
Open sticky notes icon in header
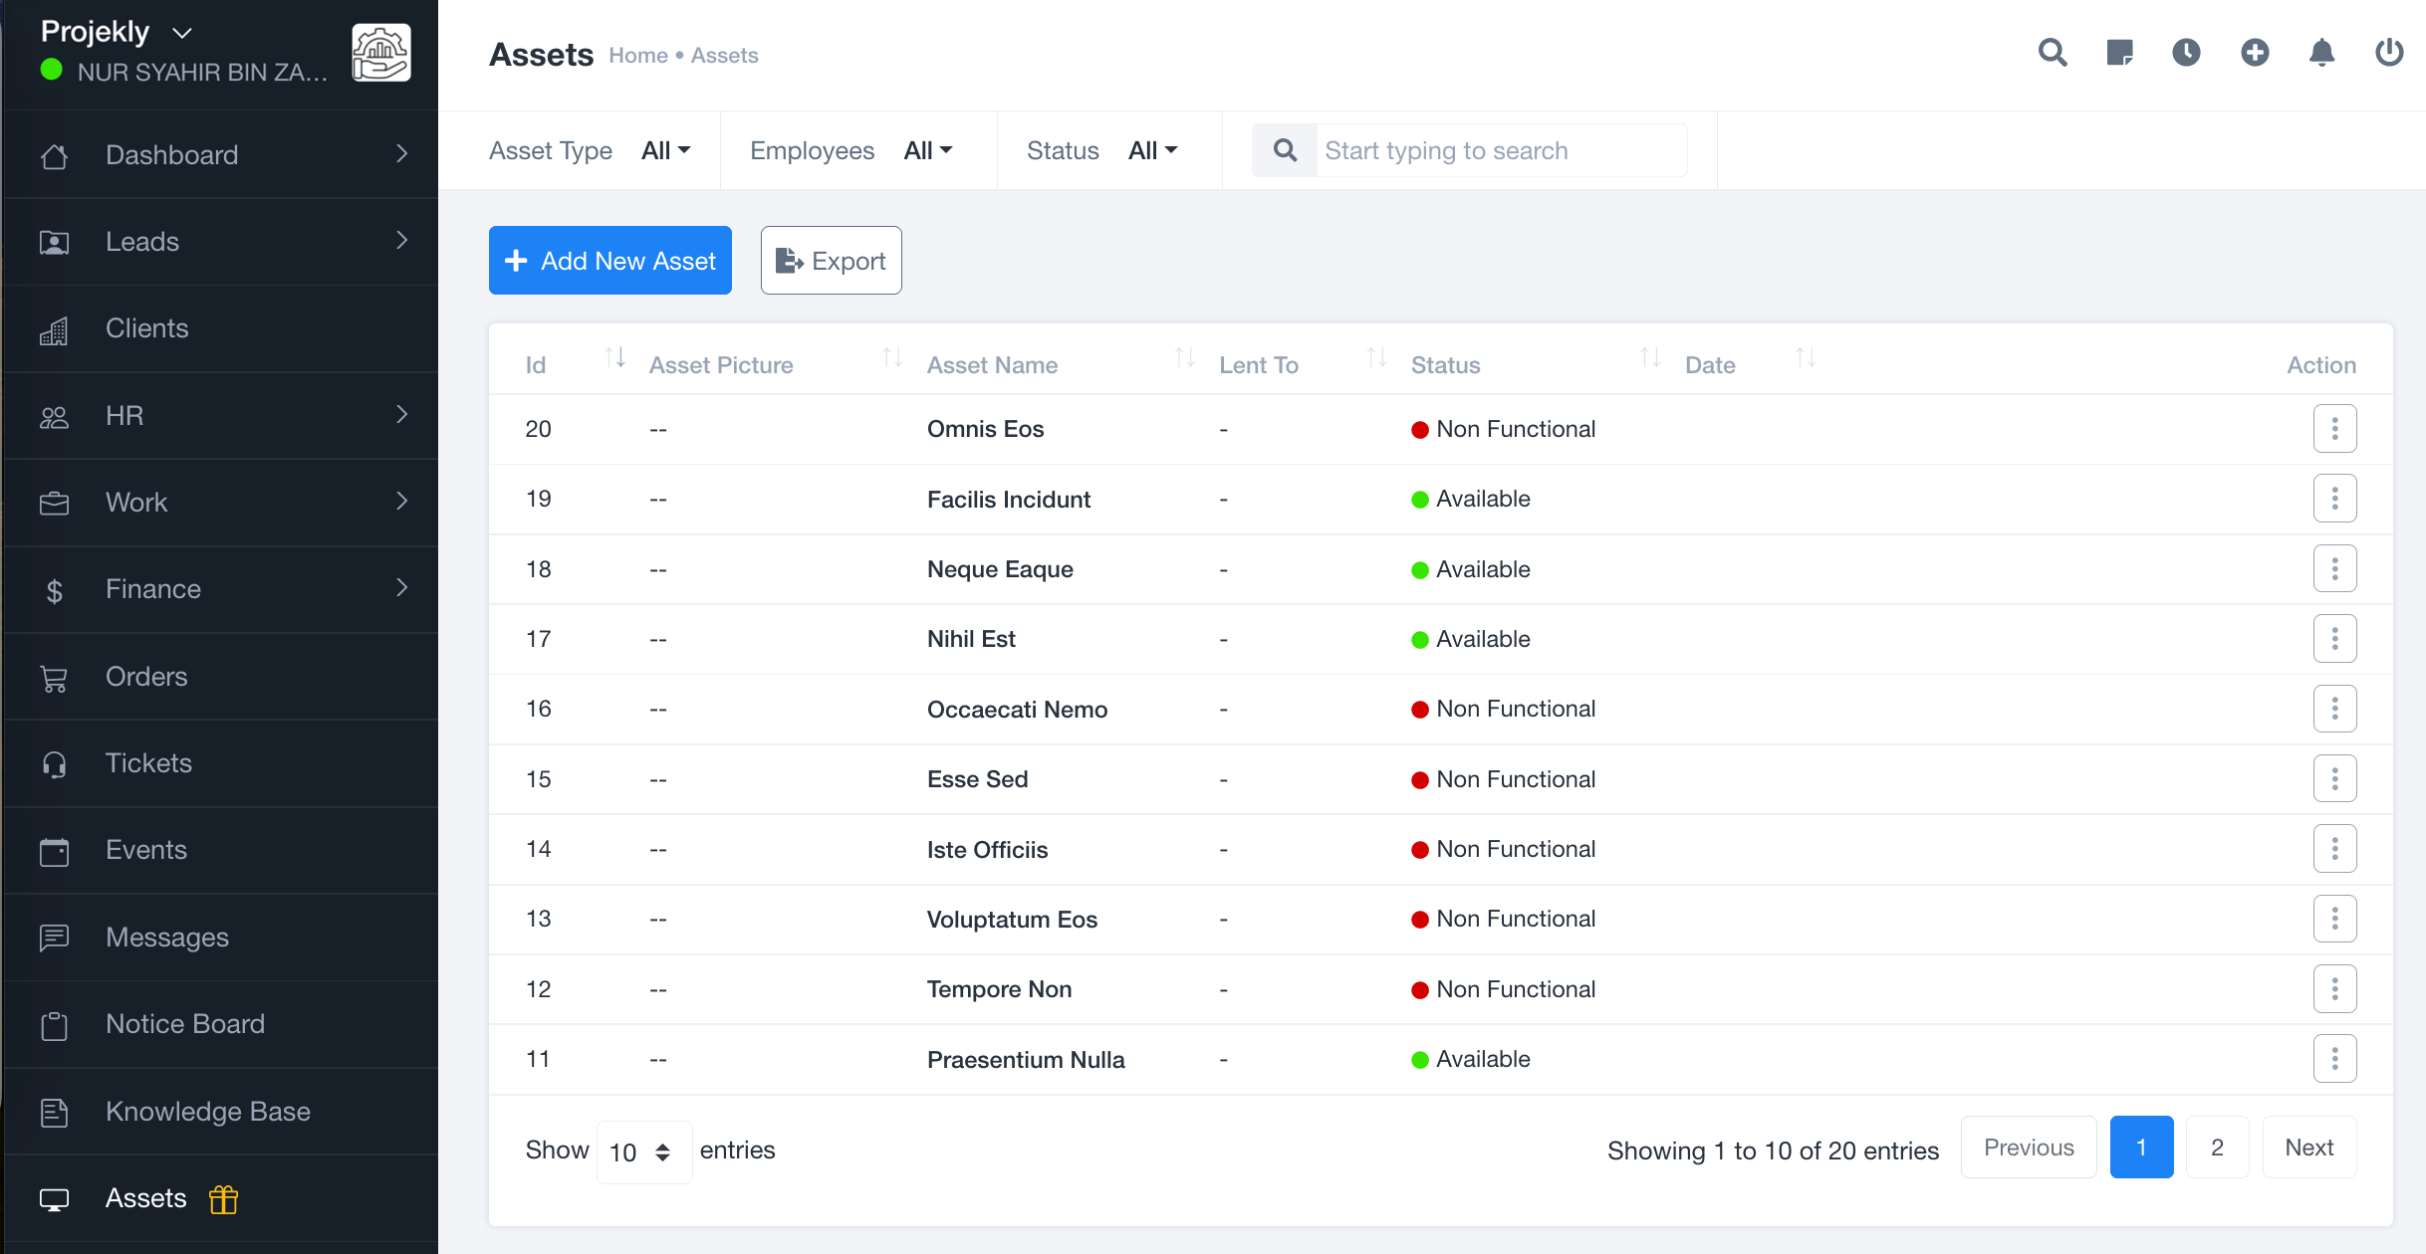pyautogui.click(x=2119, y=53)
